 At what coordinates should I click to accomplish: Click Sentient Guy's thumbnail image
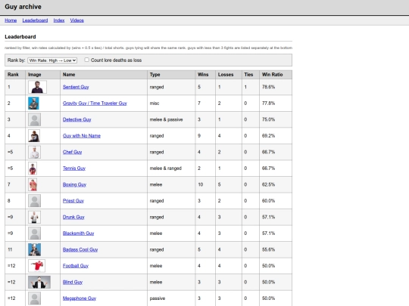pyautogui.click(x=37, y=87)
